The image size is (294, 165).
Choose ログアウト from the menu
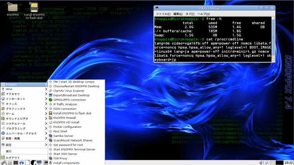pyautogui.click(x=24, y=158)
